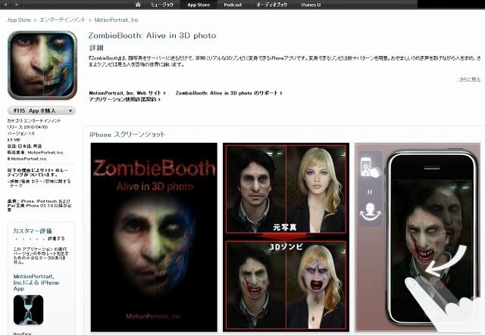Viewport: 485px width, 335px height.
Task: Open アプリケーション使用許諾契約 link
Action: (124, 99)
